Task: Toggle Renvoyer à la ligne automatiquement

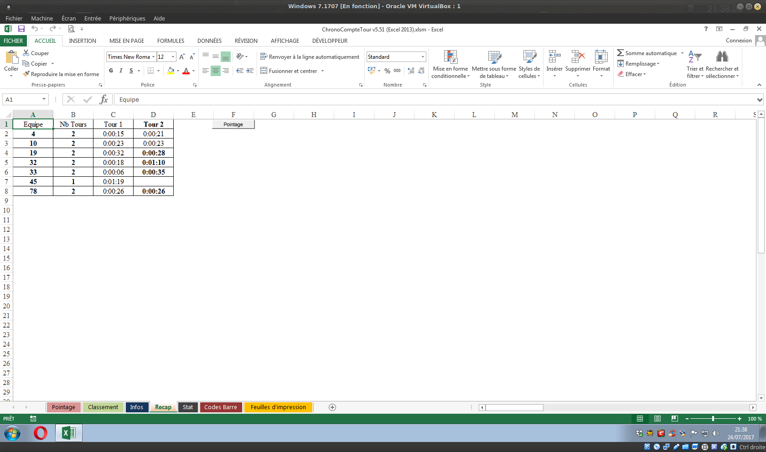Action: click(x=310, y=57)
